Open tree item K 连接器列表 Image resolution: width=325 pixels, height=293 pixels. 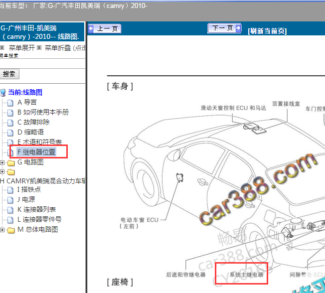(36, 209)
